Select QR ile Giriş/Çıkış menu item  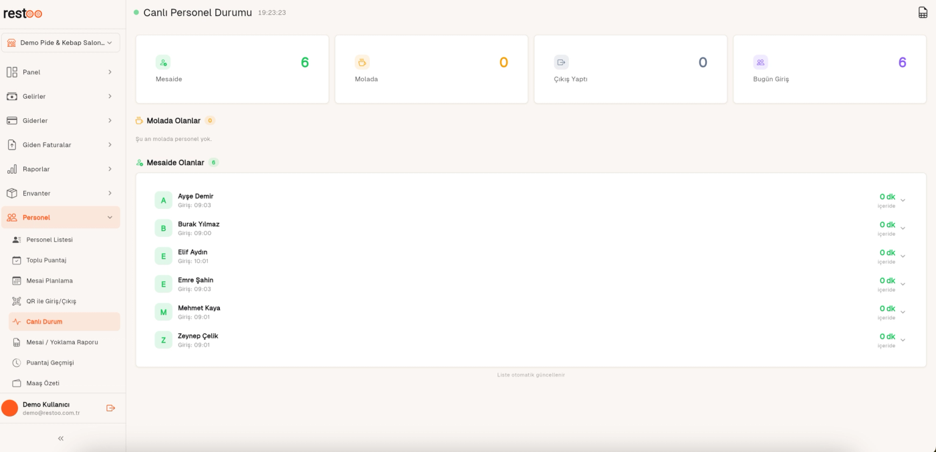[x=64, y=301]
